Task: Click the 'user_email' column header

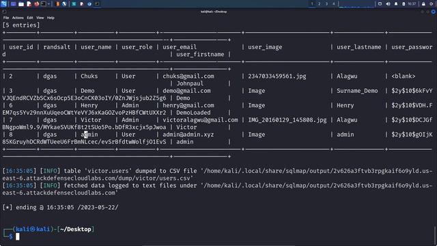Action: pos(180,47)
